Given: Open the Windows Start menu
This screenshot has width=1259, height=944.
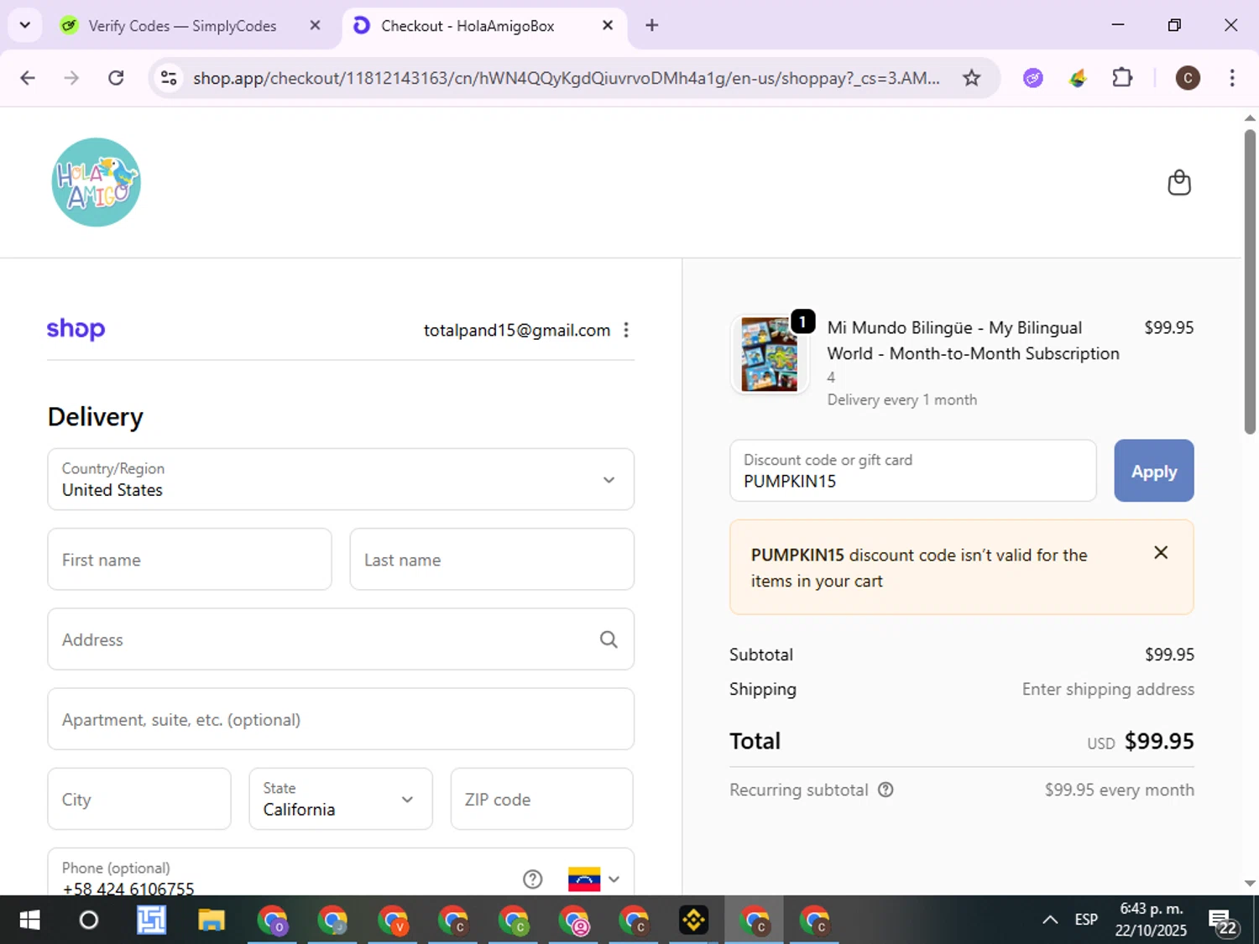Looking at the screenshot, I should click(x=29, y=921).
